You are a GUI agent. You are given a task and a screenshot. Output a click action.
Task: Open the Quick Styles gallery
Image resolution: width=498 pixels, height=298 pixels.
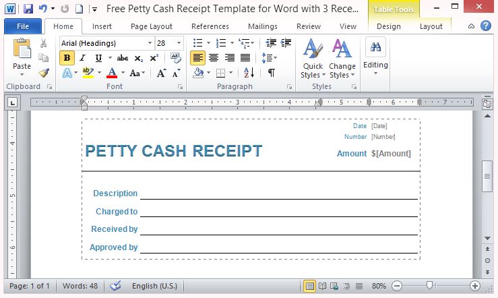point(313,59)
